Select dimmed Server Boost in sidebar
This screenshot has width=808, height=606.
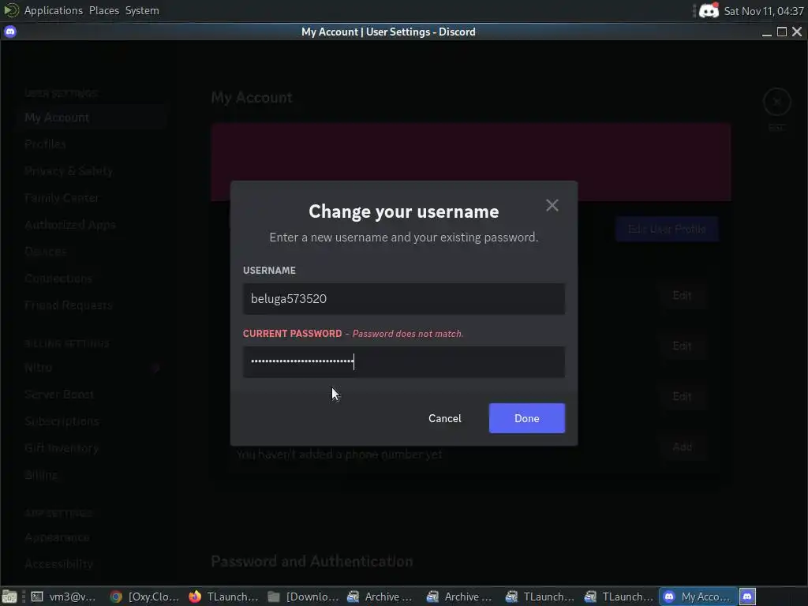[x=91, y=395]
